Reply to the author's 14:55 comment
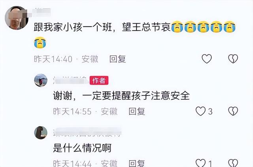This screenshot has width=253, height=167. click(x=137, y=112)
